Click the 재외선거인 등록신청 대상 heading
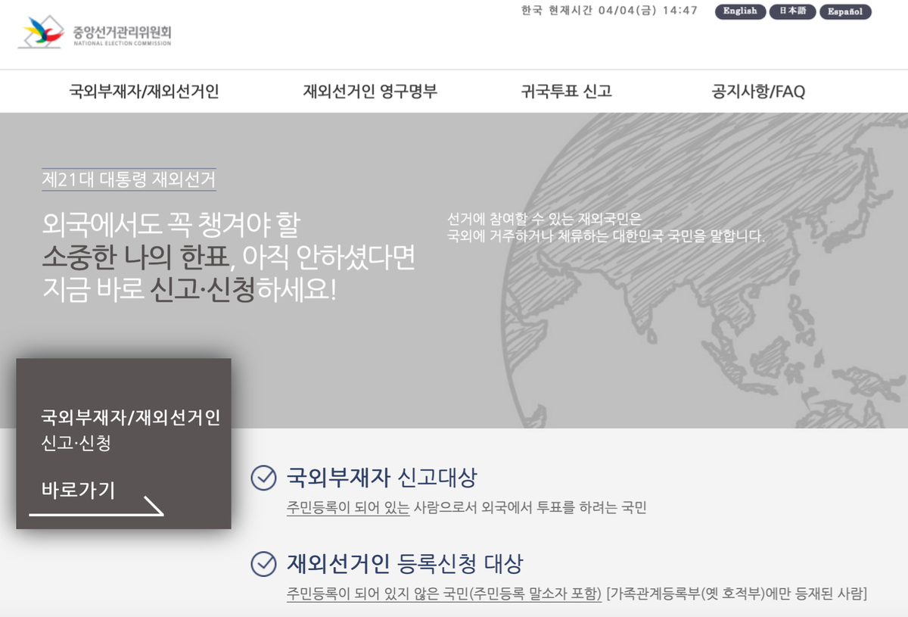The image size is (908, 617). click(x=404, y=564)
